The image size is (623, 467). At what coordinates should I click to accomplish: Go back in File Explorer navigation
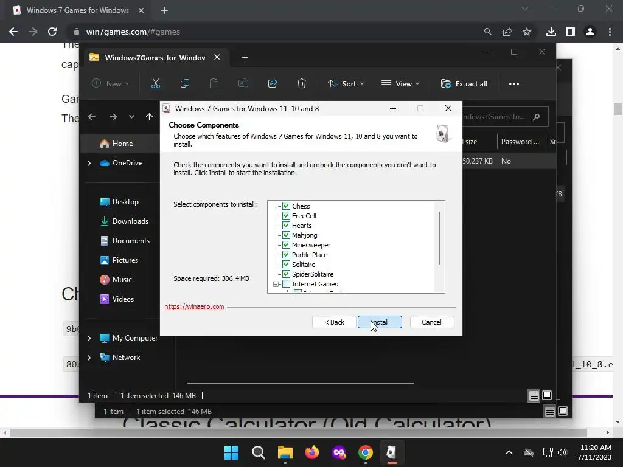[92, 117]
